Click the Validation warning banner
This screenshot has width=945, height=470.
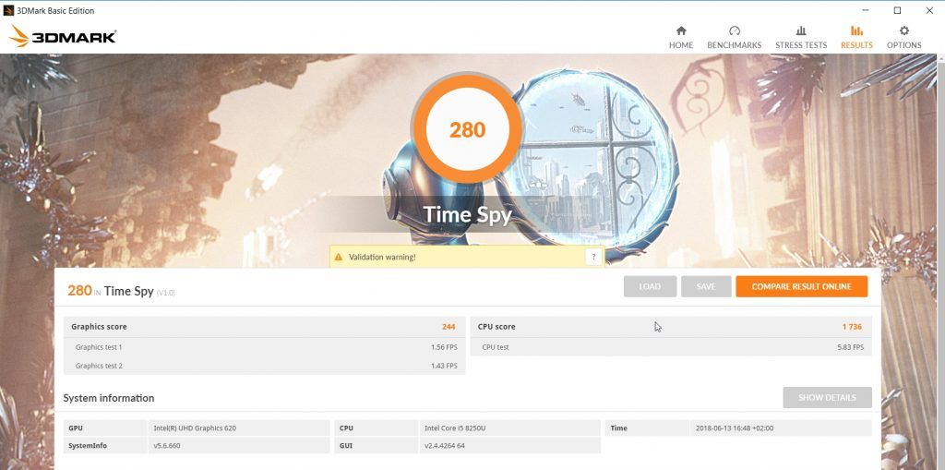coord(466,257)
